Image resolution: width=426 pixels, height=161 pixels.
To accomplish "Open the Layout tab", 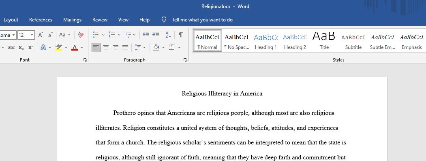I will [11, 20].
